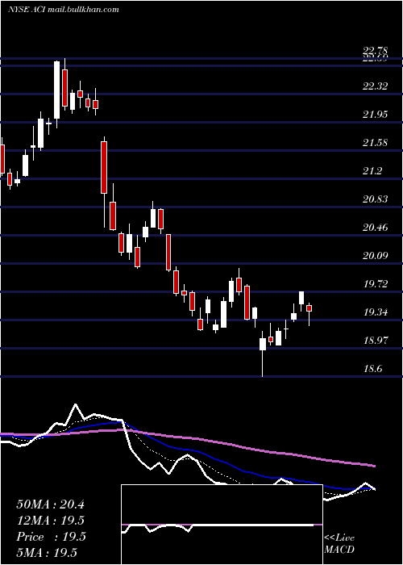Click the 12MA : 19.5 reading
Viewport: 403px width, 565px height.
(x=50, y=521)
